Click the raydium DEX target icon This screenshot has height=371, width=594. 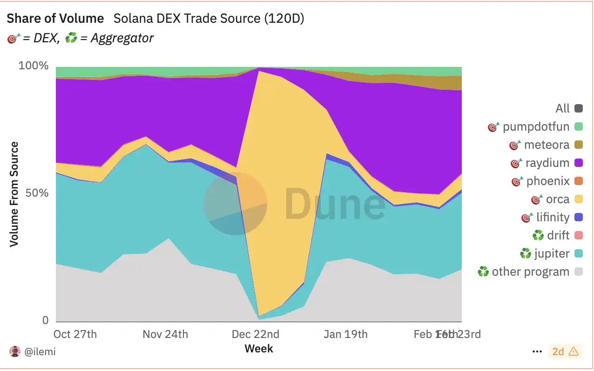click(x=516, y=163)
